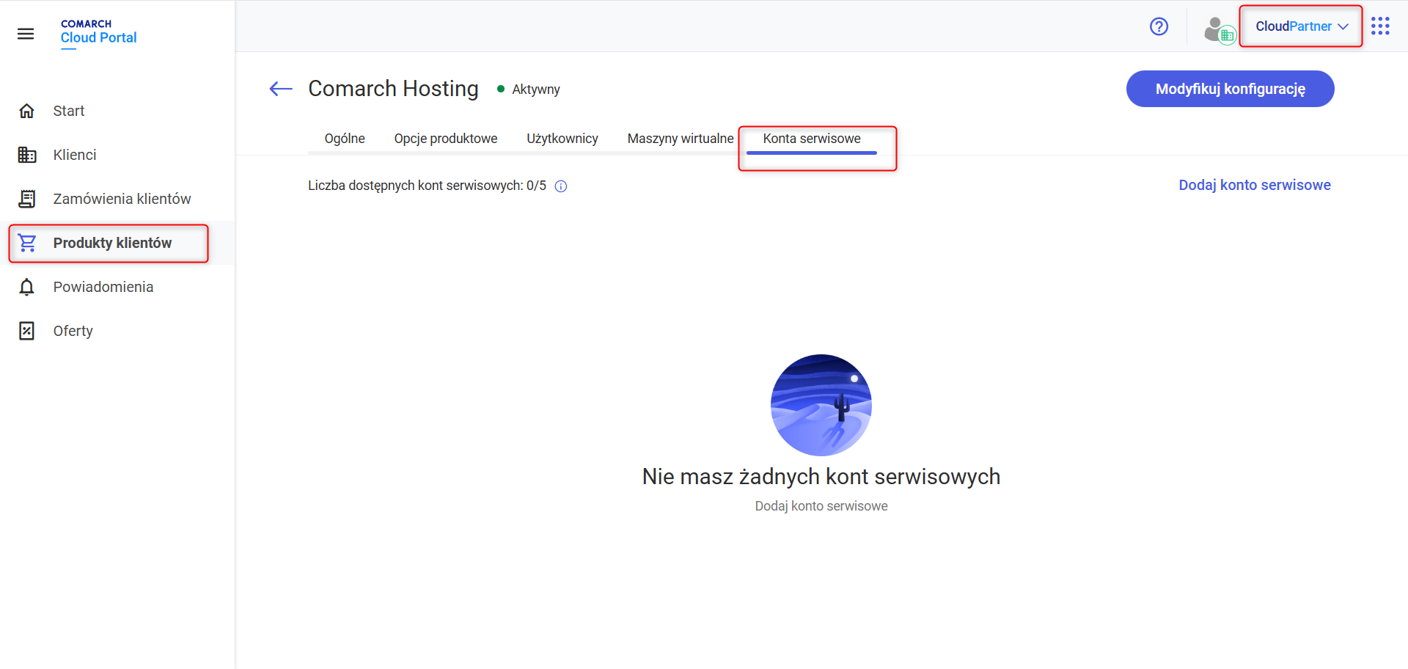Select the Użytkownicy tab
This screenshot has width=1408, height=669.
coord(562,139)
